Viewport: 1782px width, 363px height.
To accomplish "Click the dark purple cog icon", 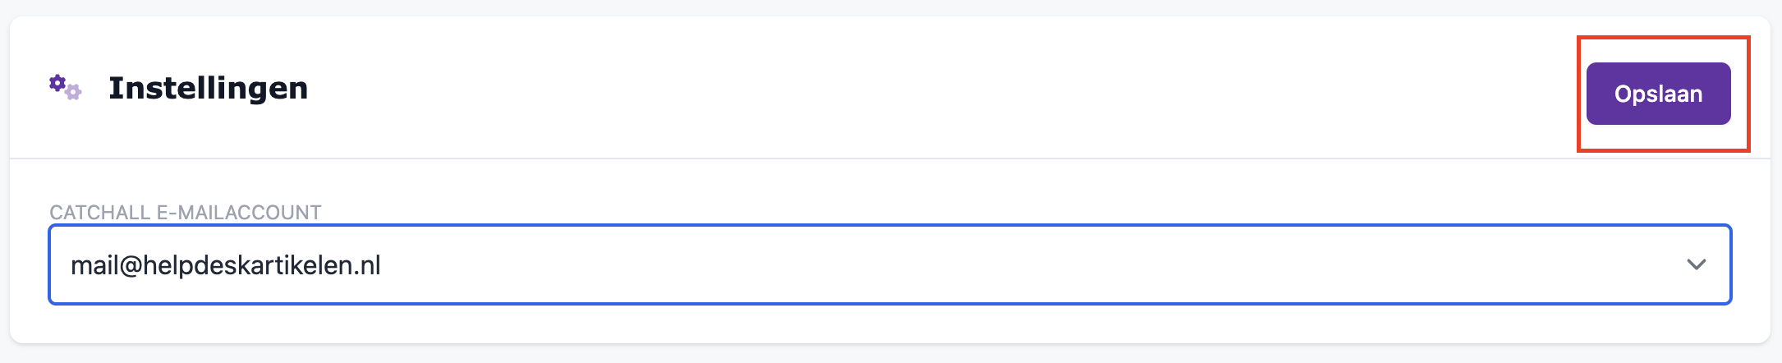I will [57, 82].
